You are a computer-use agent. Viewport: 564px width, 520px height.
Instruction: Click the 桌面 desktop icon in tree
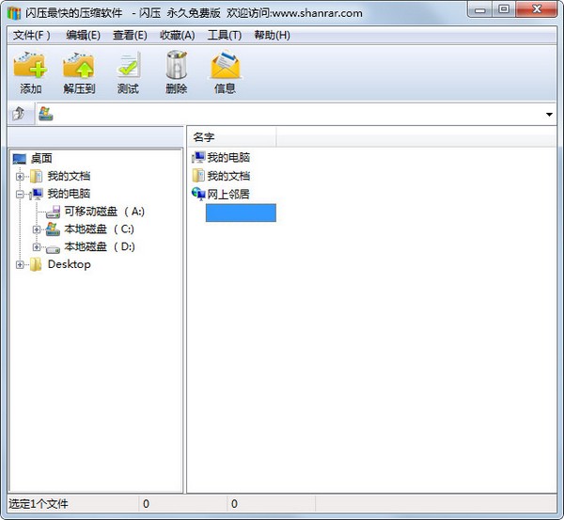[20, 158]
